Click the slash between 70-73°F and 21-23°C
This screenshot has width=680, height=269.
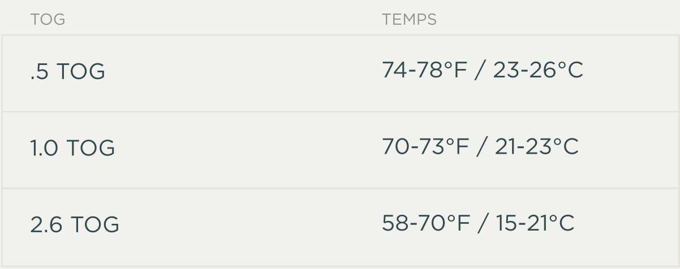pyautogui.click(x=483, y=147)
